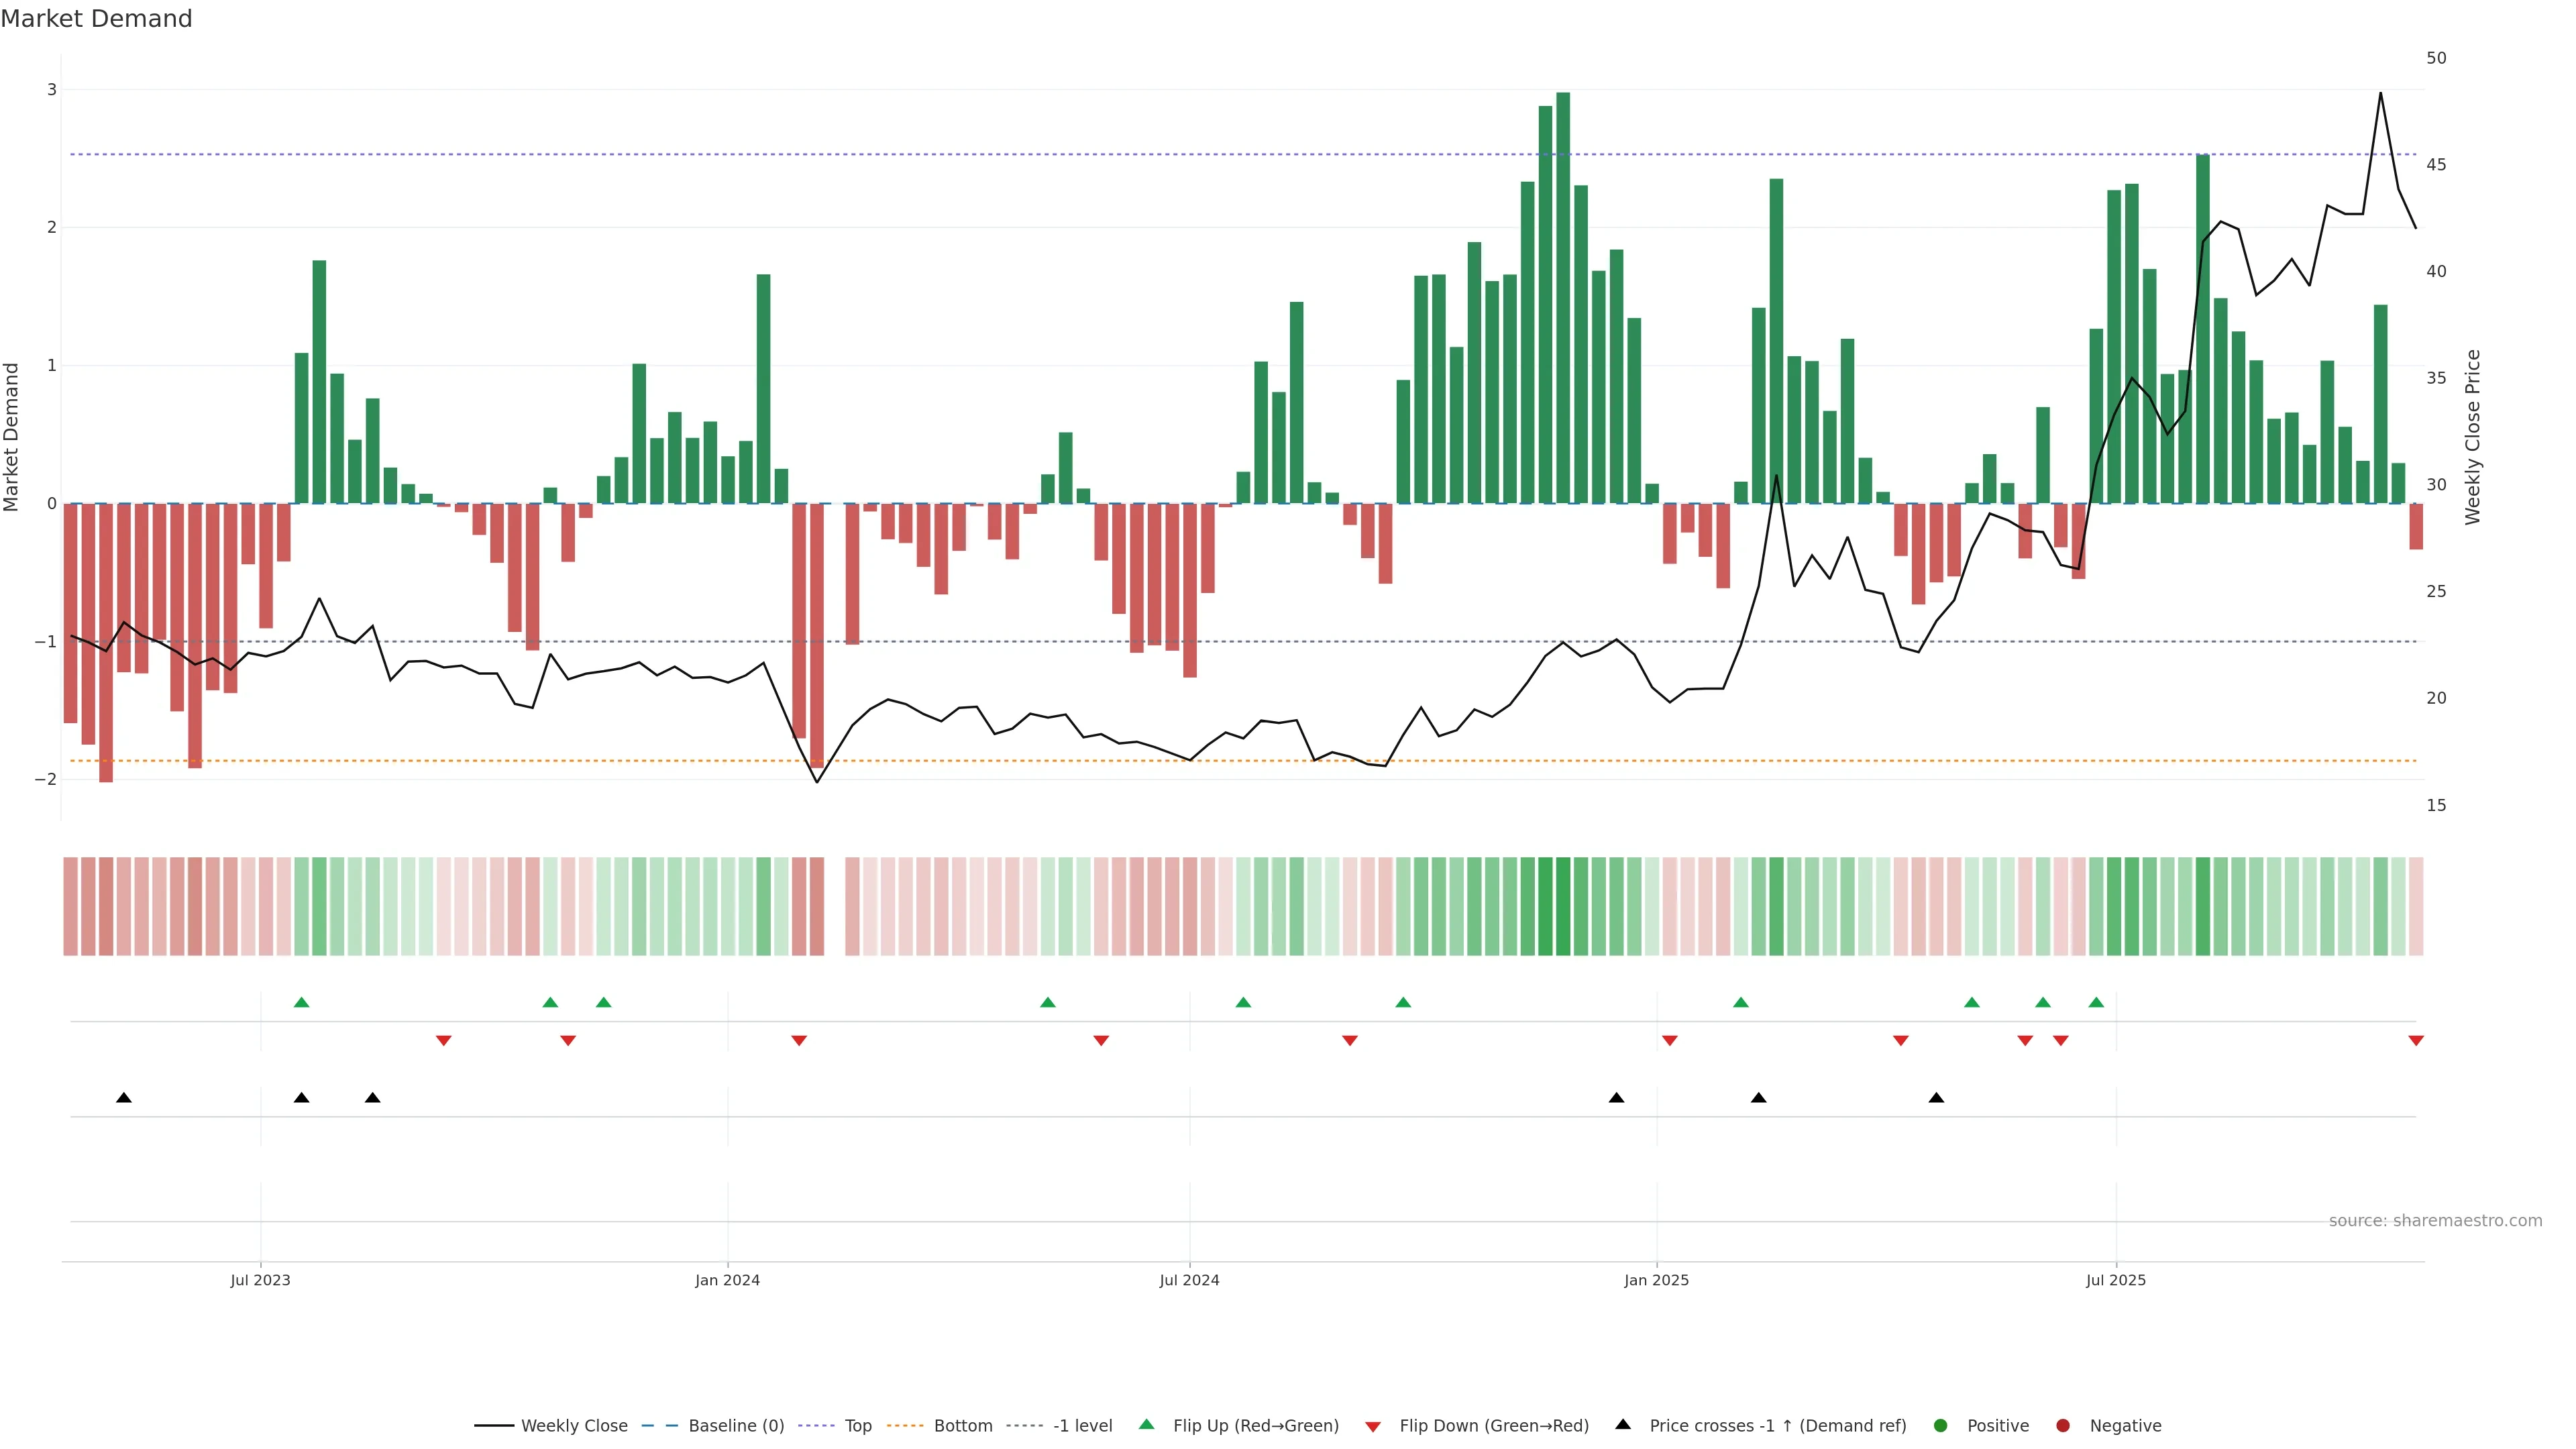
Task: Click the green Positive legend dot
Action: coord(1941,1426)
